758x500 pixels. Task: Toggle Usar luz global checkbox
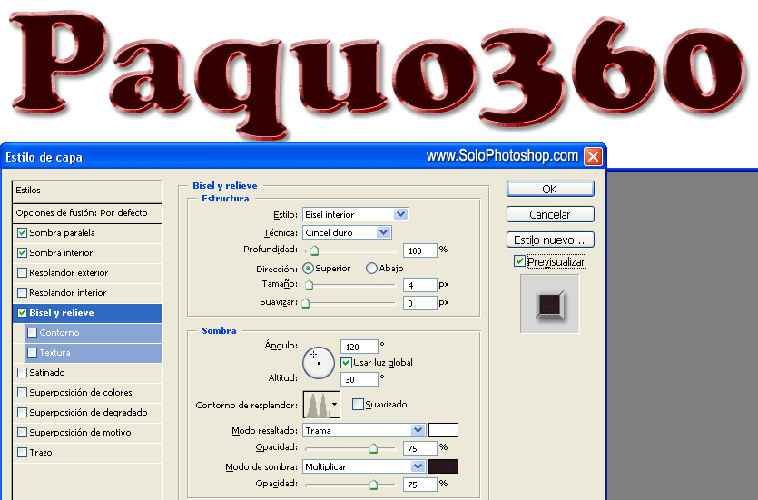(x=346, y=362)
